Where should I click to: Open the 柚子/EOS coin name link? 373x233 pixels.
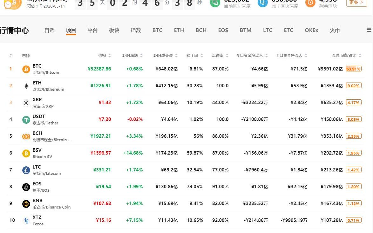(x=41, y=190)
